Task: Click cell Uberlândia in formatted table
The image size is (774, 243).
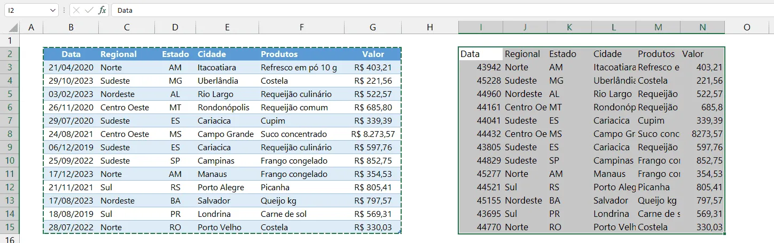Action: coord(227,80)
